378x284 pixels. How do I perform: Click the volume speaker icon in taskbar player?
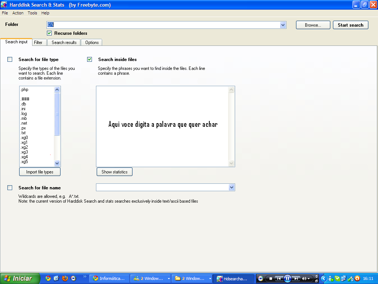coord(304,278)
